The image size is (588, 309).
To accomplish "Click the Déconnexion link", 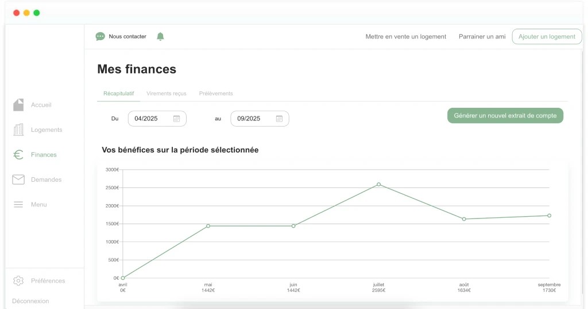I will click(x=30, y=301).
